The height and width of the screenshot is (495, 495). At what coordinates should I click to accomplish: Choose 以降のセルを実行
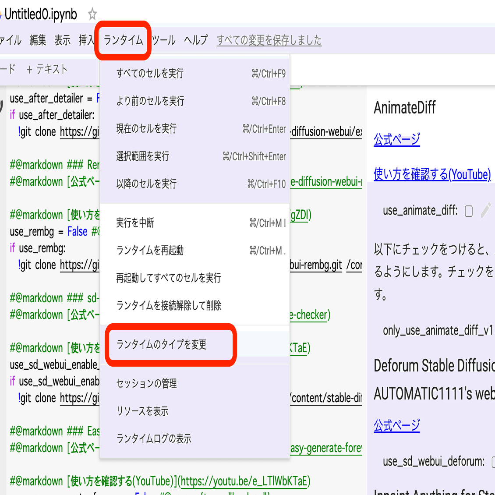(195, 184)
